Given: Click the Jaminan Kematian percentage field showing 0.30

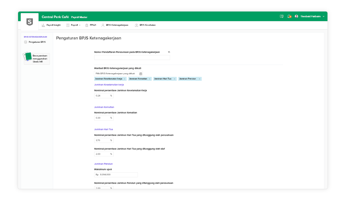Looking at the screenshot, I should pyautogui.click(x=104, y=118).
